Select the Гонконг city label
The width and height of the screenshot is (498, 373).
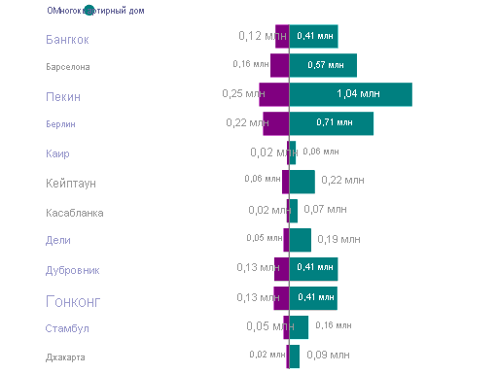coord(73,301)
